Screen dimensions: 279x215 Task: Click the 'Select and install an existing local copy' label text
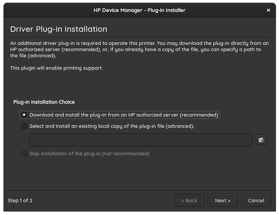112,126
